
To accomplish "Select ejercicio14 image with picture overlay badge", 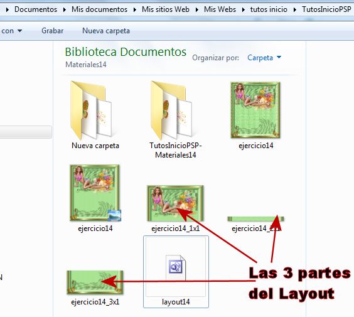I will [95, 193].
